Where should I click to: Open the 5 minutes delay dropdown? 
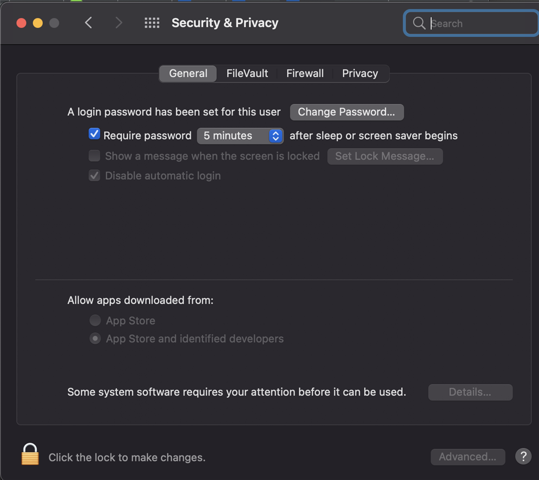[x=240, y=136]
